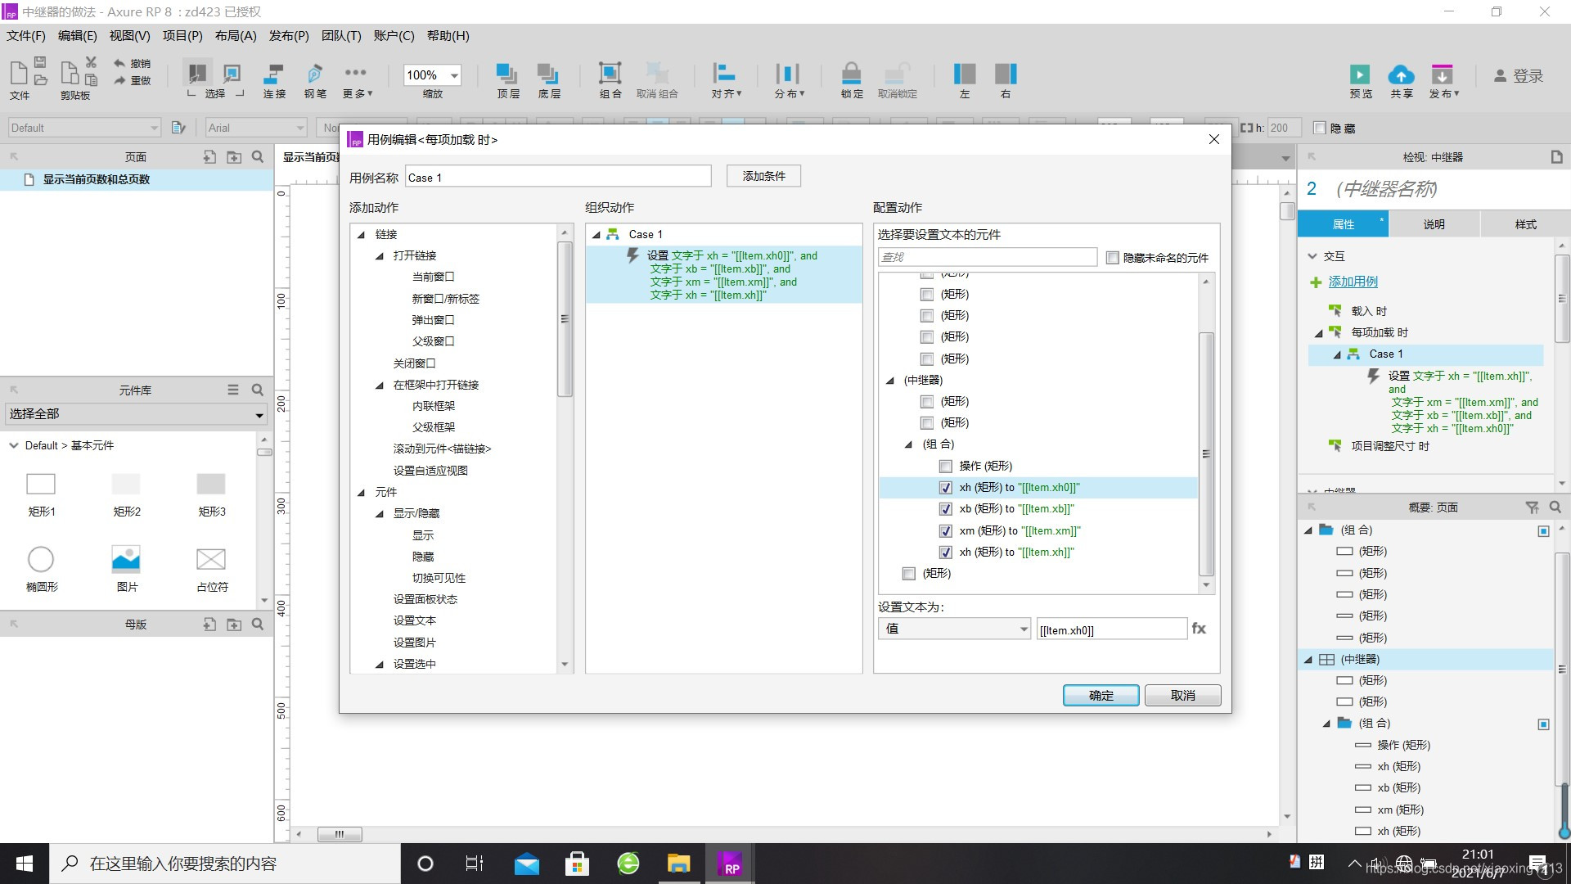Screen dimensions: 1571x884
Task: Click the fx formula button
Action: point(1199,629)
